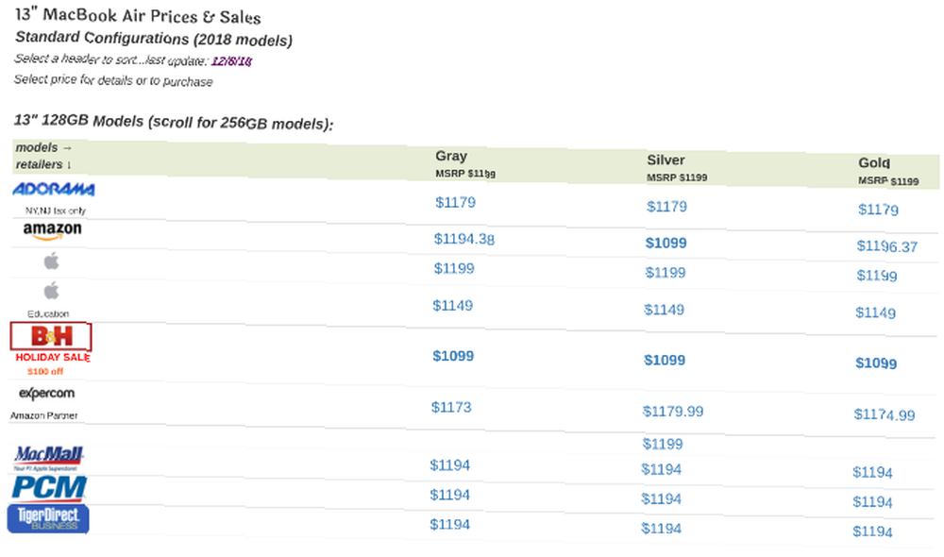Select the Apple logo without Education label
944x557 pixels.
click(x=52, y=261)
